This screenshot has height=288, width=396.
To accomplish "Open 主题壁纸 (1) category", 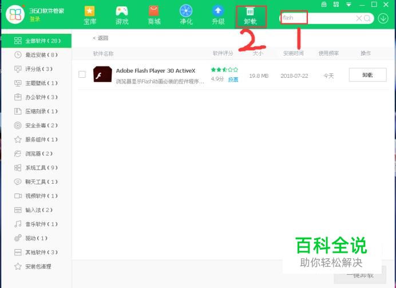I will pos(37,83).
